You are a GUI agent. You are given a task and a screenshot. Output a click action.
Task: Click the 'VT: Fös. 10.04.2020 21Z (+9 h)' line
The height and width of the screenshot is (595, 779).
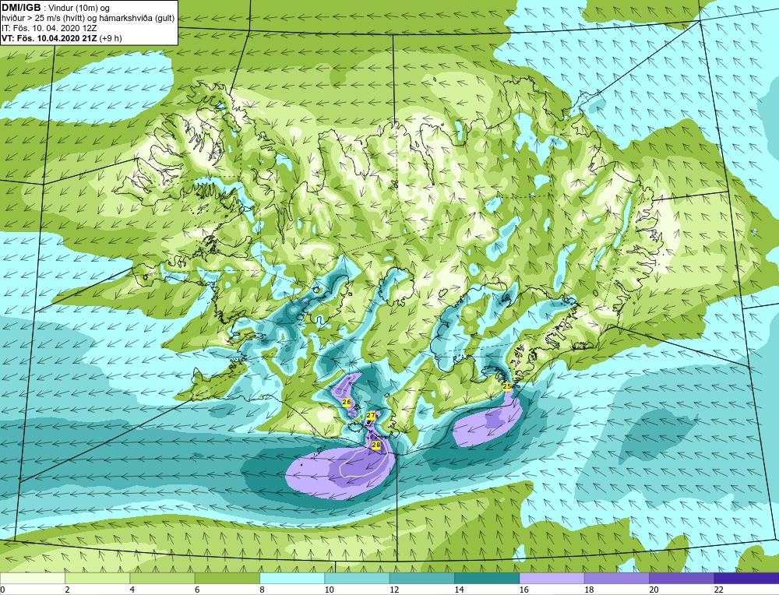[62, 38]
